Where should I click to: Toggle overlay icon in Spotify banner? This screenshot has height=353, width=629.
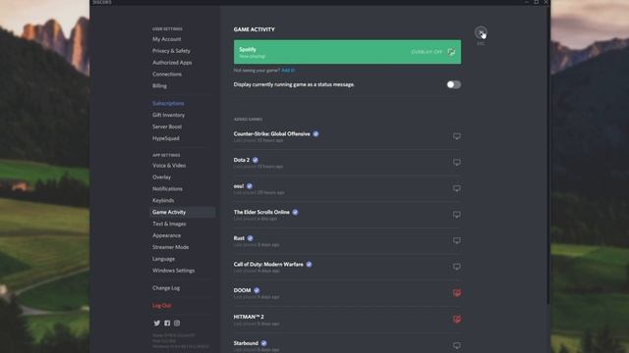click(x=451, y=52)
